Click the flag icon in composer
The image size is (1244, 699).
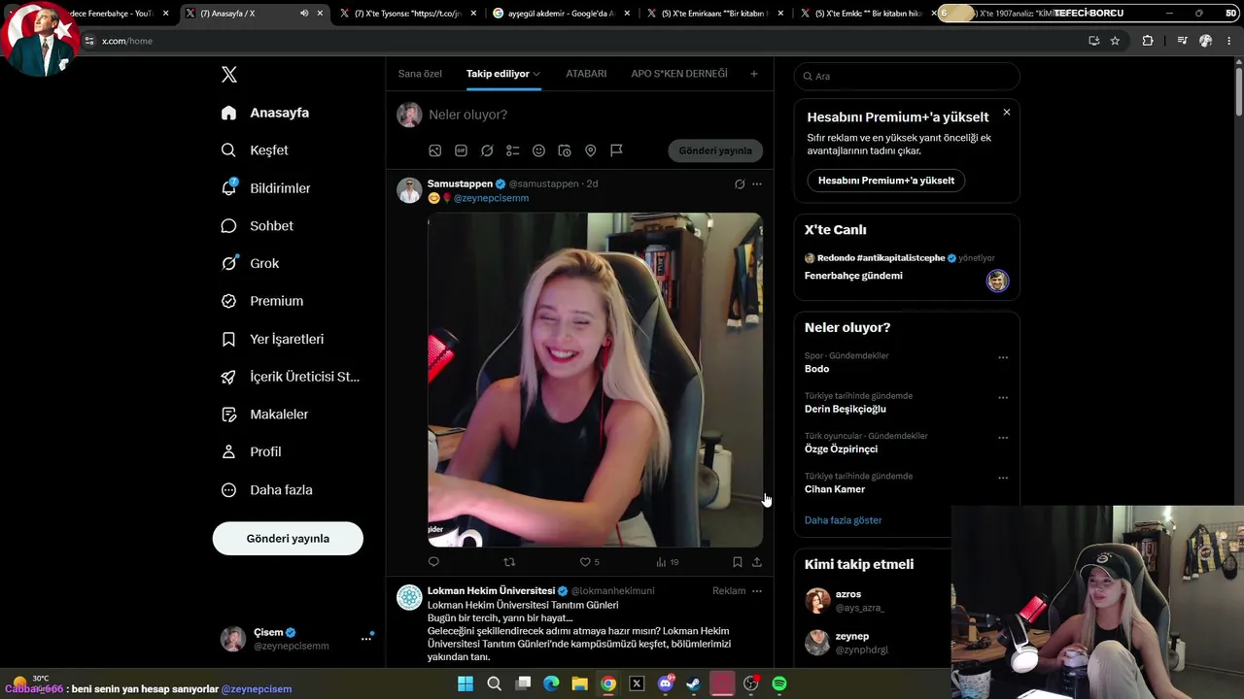pos(616,150)
